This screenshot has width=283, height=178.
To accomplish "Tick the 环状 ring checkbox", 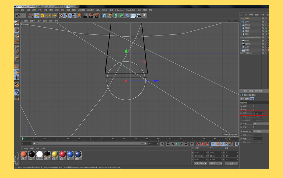I will [x=254, y=109].
